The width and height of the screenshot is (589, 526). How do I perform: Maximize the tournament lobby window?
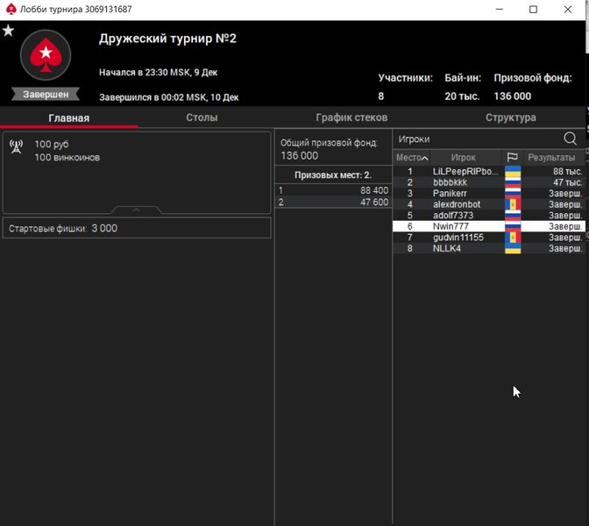533,9
